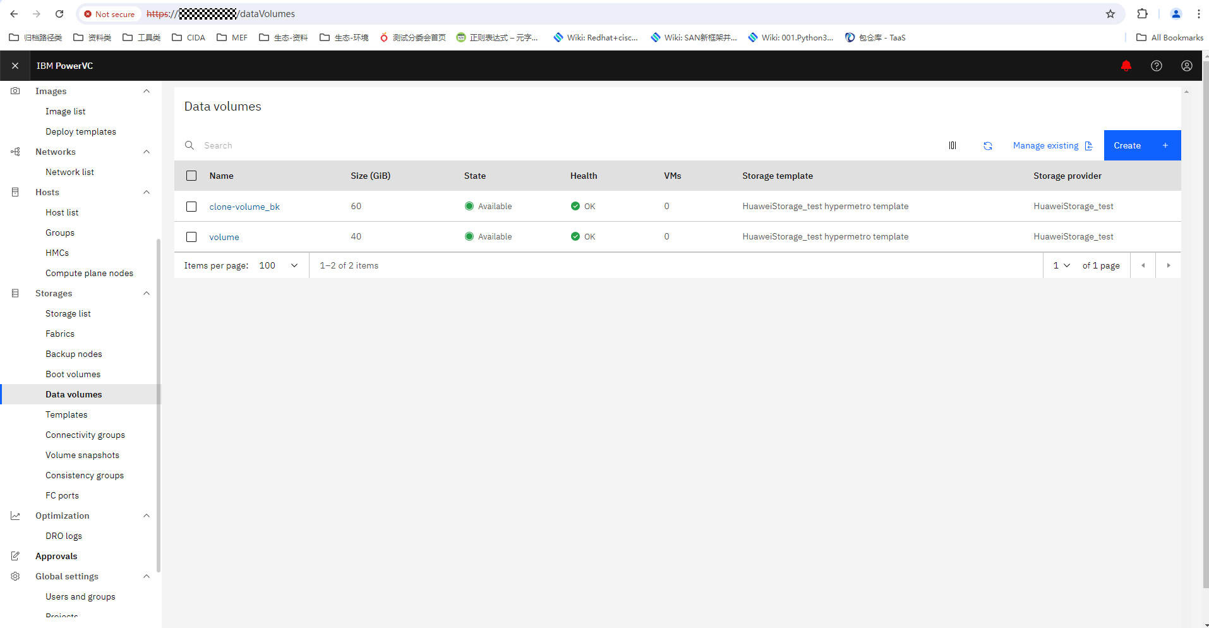This screenshot has width=1209, height=628.
Task: Open Backup nodes in sidebar
Action: tap(73, 354)
